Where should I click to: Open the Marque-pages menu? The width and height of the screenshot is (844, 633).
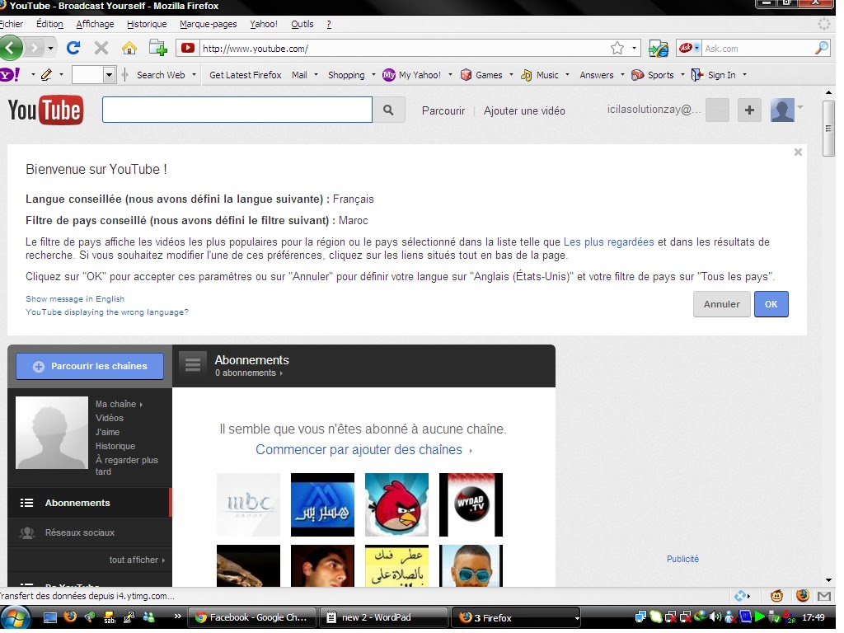coord(208,24)
